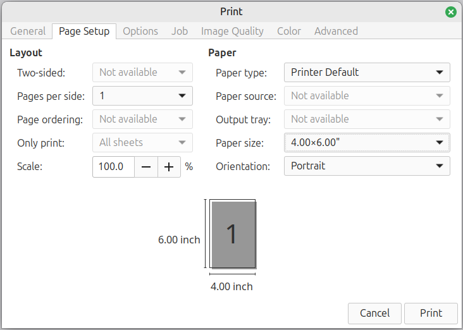Open the Options tab
The width and height of the screenshot is (463, 330).
(140, 31)
